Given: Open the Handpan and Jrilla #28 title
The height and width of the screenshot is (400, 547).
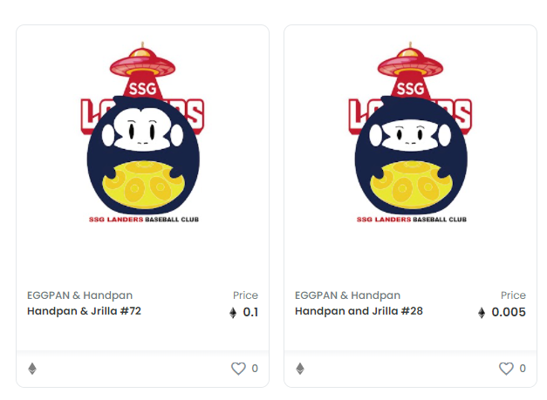Looking at the screenshot, I should click(x=359, y=311).
